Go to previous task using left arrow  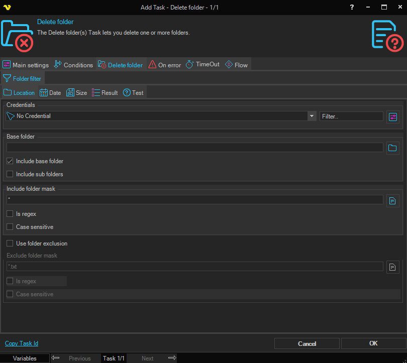coord(56,358)
